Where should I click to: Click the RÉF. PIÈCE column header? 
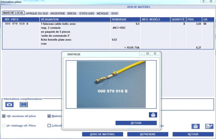point(21,19)
